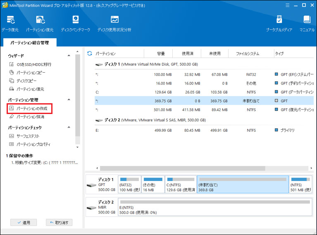Select the (FAT32) 100 MB disk map block
The width and height of the screenshot is (317, 235).
pyautogui.click(x=130, y=185)
